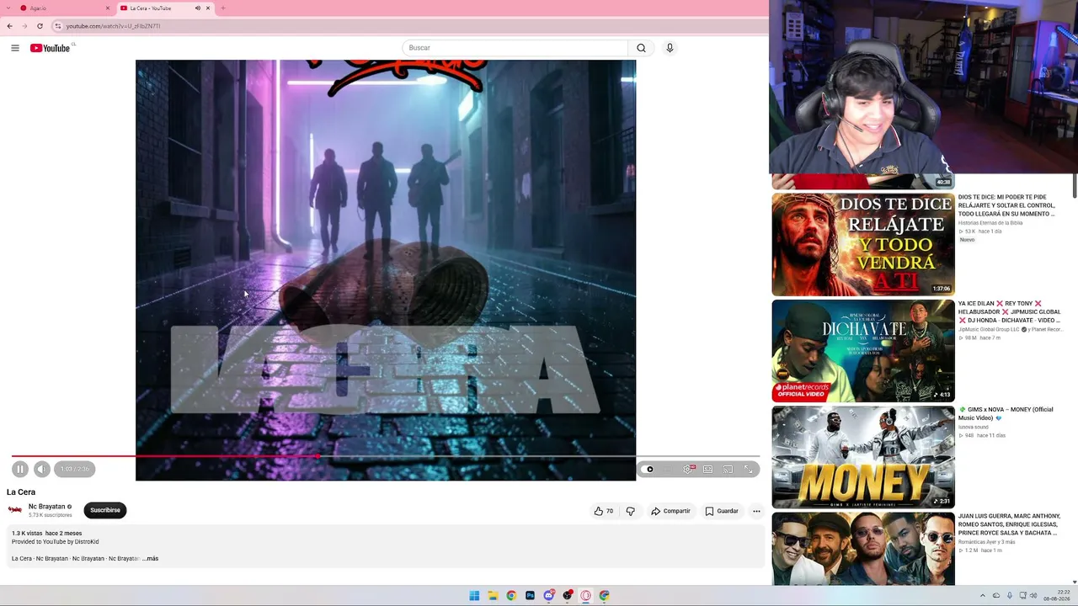This screenshot has height=606, width=1078.
Task: Enter fullscreen mode in player
Action: (x=748, y=469)
